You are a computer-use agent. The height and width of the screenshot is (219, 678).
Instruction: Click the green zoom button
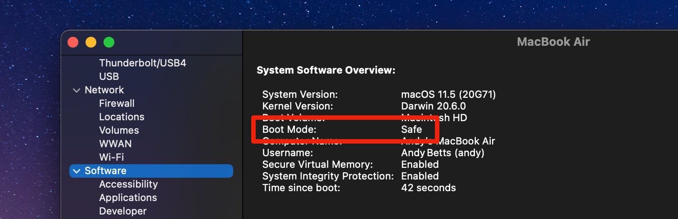(x=109, y=43)
